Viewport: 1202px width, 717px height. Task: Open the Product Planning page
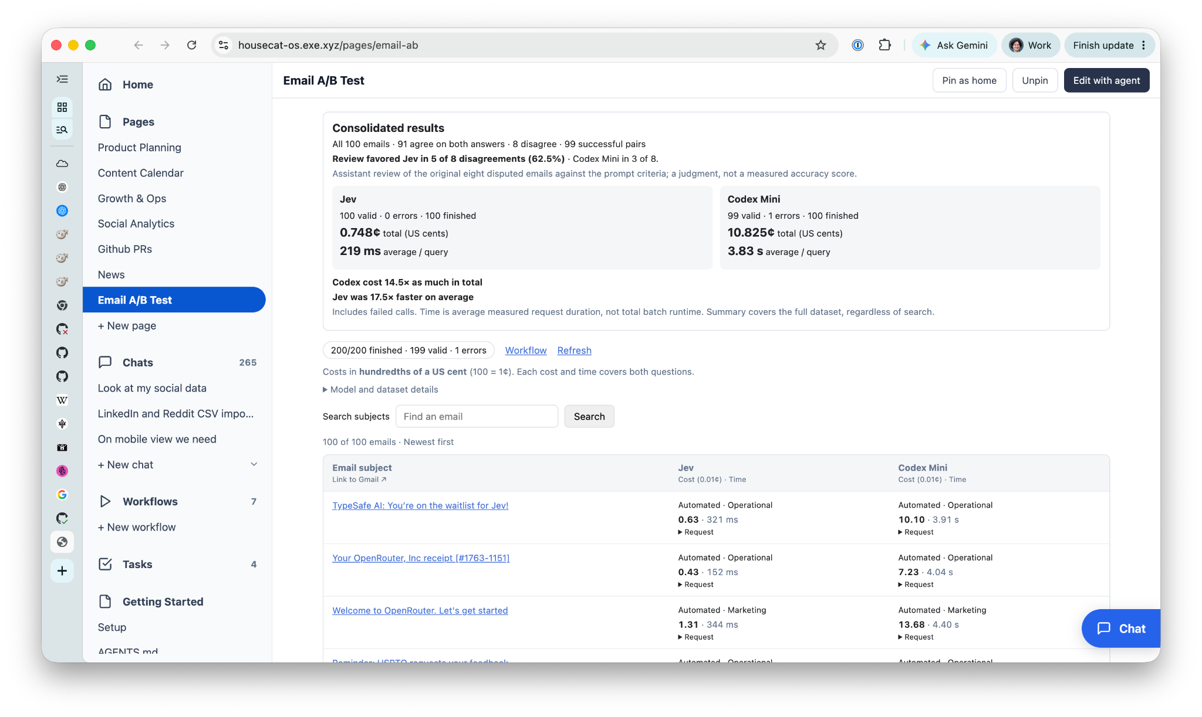(140, 147)
